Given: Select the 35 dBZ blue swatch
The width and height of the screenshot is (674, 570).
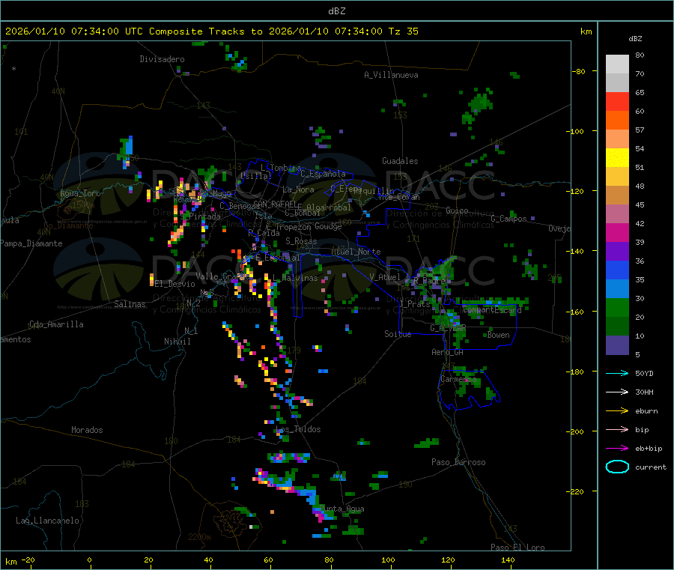Looking at the screenshot, I should [617, 270].
